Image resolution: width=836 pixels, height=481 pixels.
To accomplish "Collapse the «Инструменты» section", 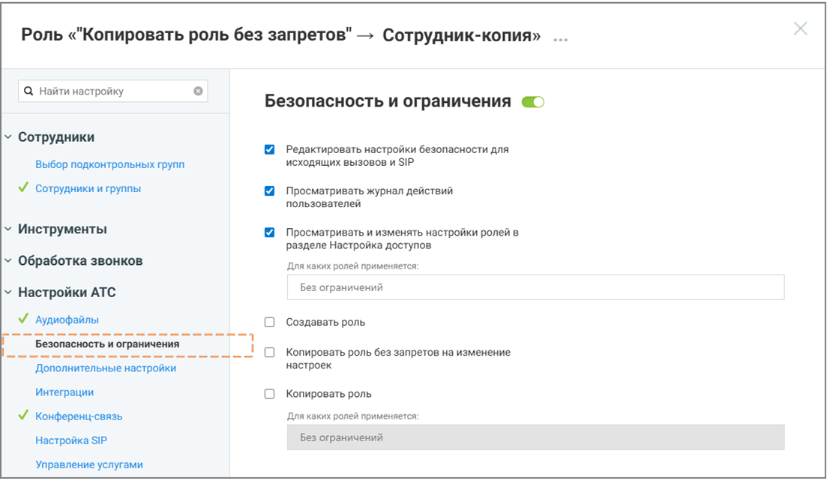I will coord(8,229).
